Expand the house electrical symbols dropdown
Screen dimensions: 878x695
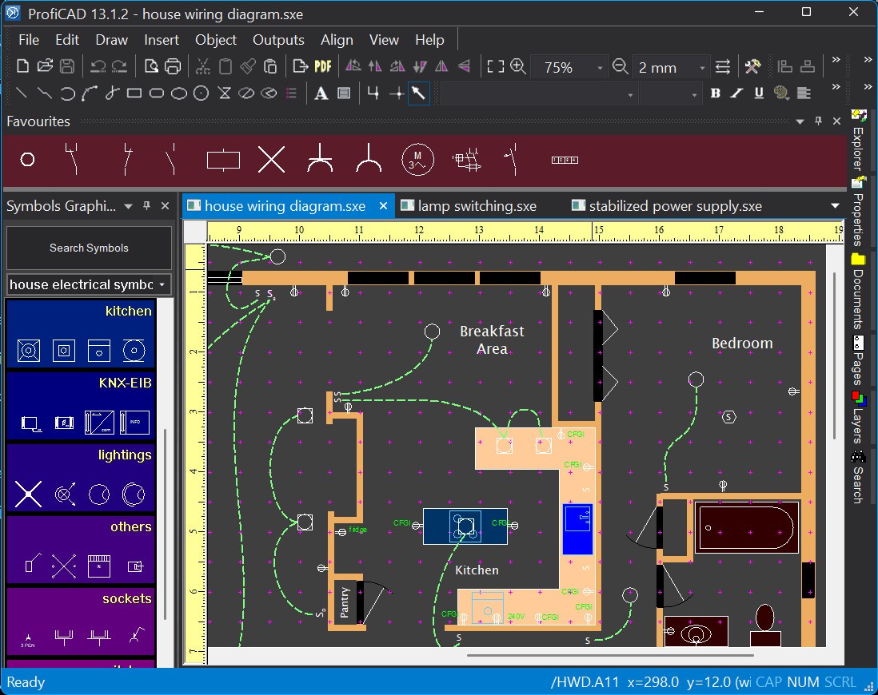click(162, 284)
